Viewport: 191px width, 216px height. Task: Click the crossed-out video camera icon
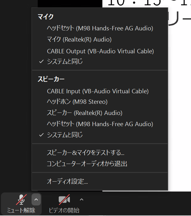click(x=64, y=200)
